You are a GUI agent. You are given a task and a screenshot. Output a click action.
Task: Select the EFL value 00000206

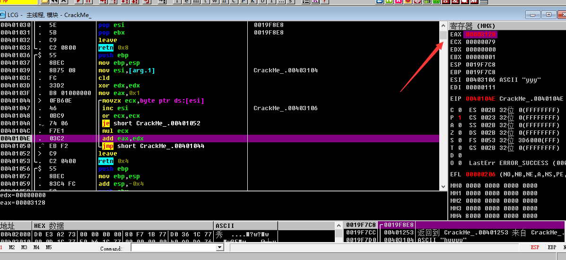coord(480,174)
